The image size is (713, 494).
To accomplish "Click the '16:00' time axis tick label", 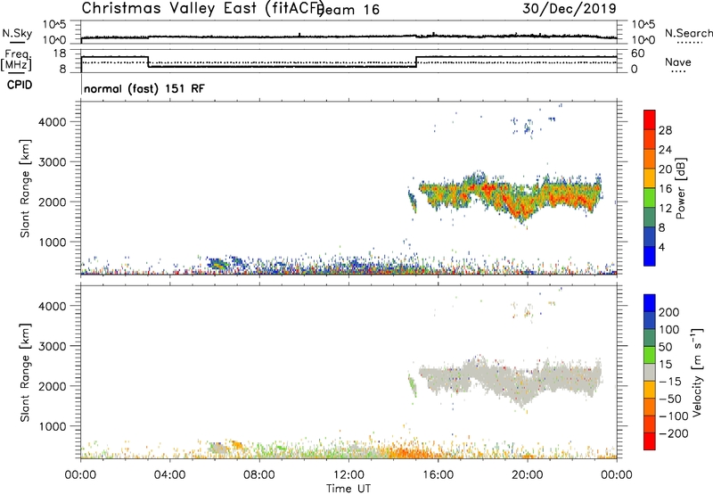I will 438,475.
